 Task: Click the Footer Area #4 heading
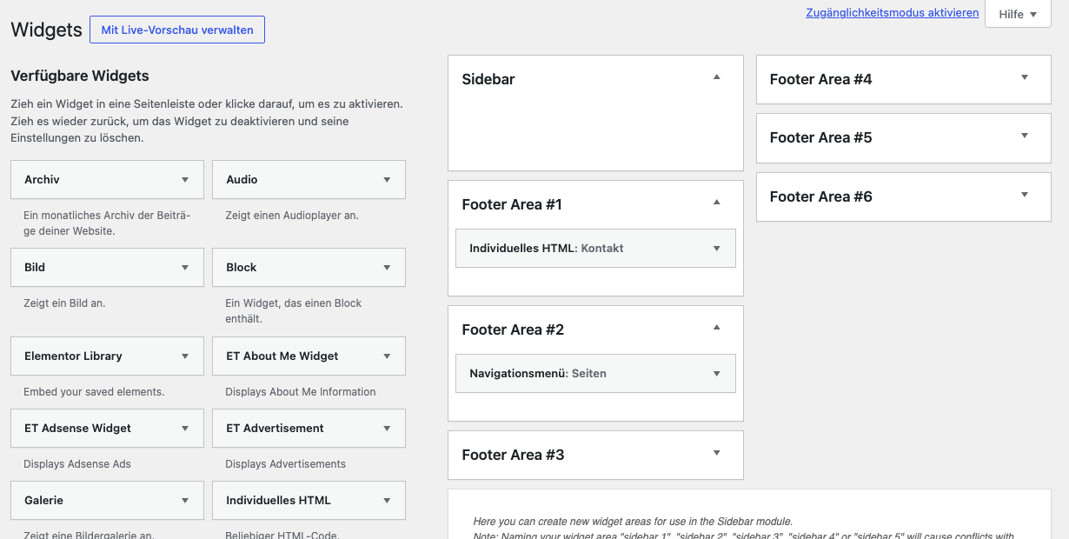(820, 79)
